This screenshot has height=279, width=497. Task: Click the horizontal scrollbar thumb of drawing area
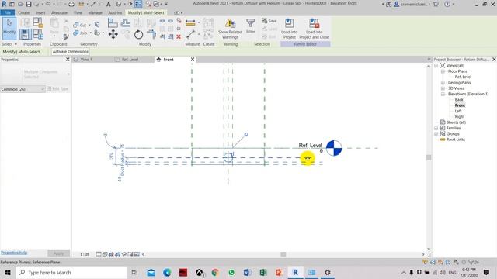tap(283, 254)
